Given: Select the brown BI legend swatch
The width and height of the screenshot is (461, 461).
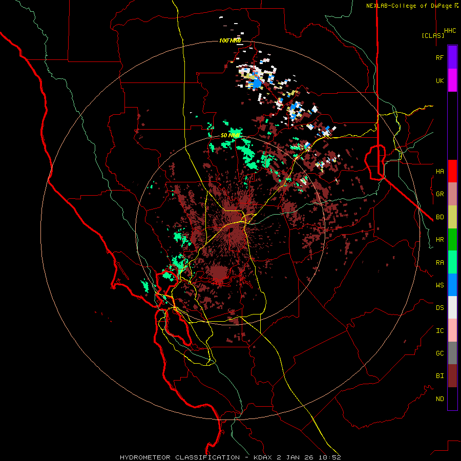Looking at the screenshot, I should 452,376.
